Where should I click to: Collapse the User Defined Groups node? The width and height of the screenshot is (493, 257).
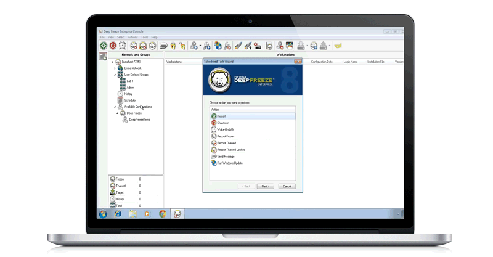click(x=115, y=75)
